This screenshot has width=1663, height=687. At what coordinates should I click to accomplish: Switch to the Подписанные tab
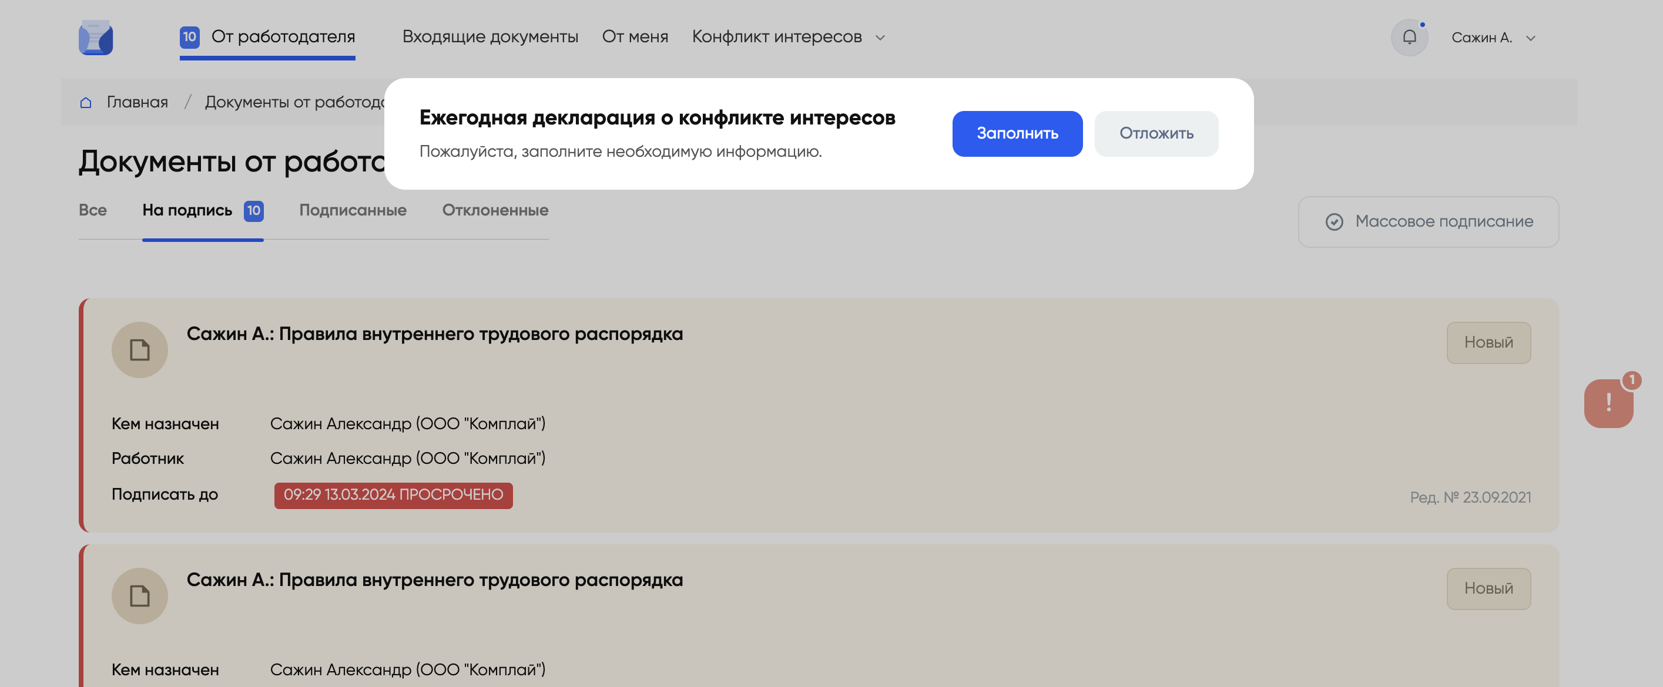[x=353, y=210]
